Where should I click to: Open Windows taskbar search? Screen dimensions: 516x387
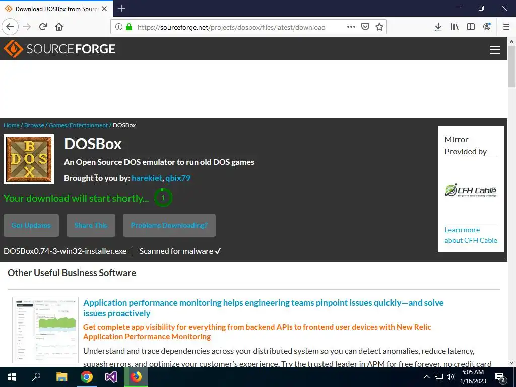[36, 377]
